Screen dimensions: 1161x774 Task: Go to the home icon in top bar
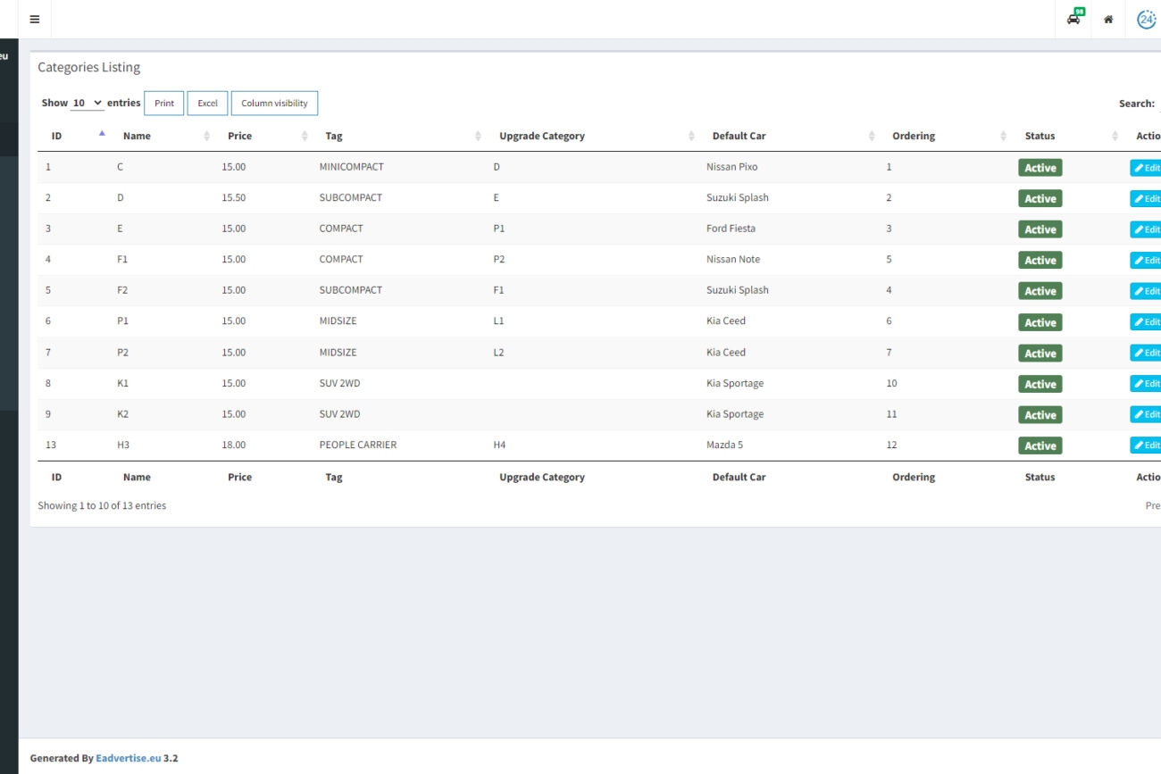click(1108, 19)
